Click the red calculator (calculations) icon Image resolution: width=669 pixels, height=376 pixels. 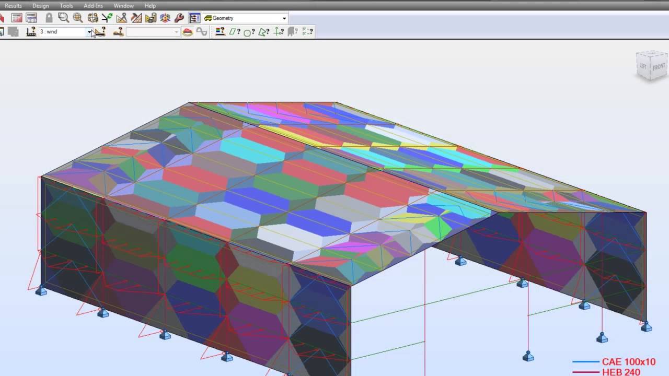pos(17,18)
